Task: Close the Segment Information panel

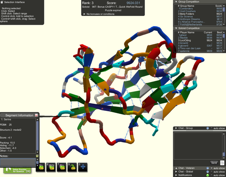Action: pos(36,115)
